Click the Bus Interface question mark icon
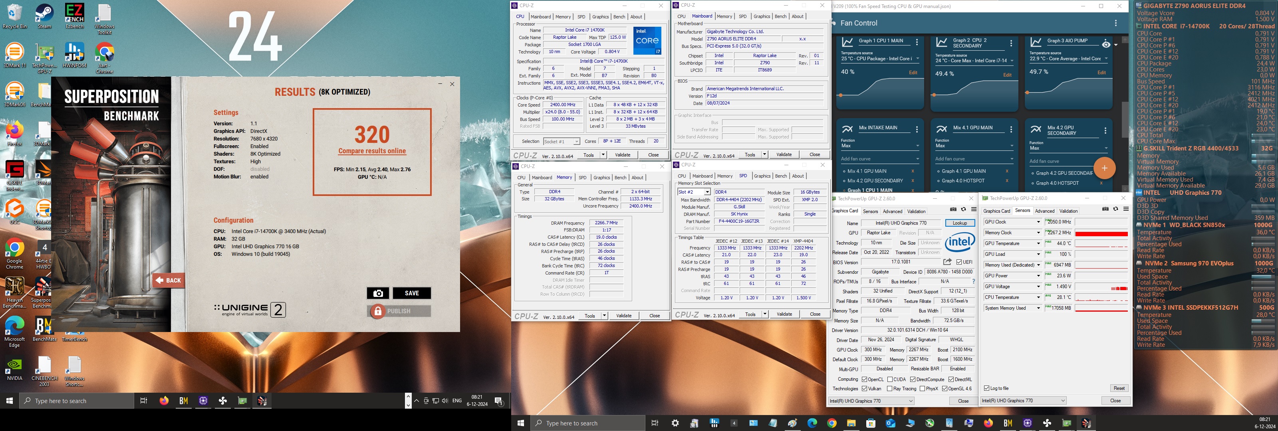This screenshot has width=1278, height=431. point(973,282)
